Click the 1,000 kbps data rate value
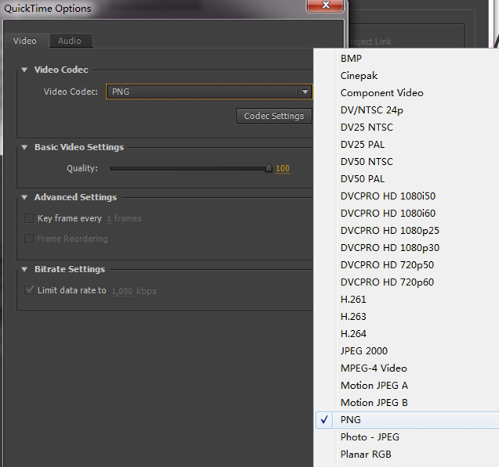Image resolution: width=499 pixels, height=467 pixels. coord(122,291)
